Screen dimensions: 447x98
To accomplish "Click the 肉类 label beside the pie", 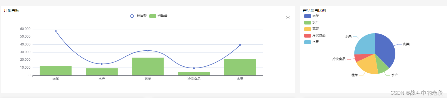I will coord(406,44).
